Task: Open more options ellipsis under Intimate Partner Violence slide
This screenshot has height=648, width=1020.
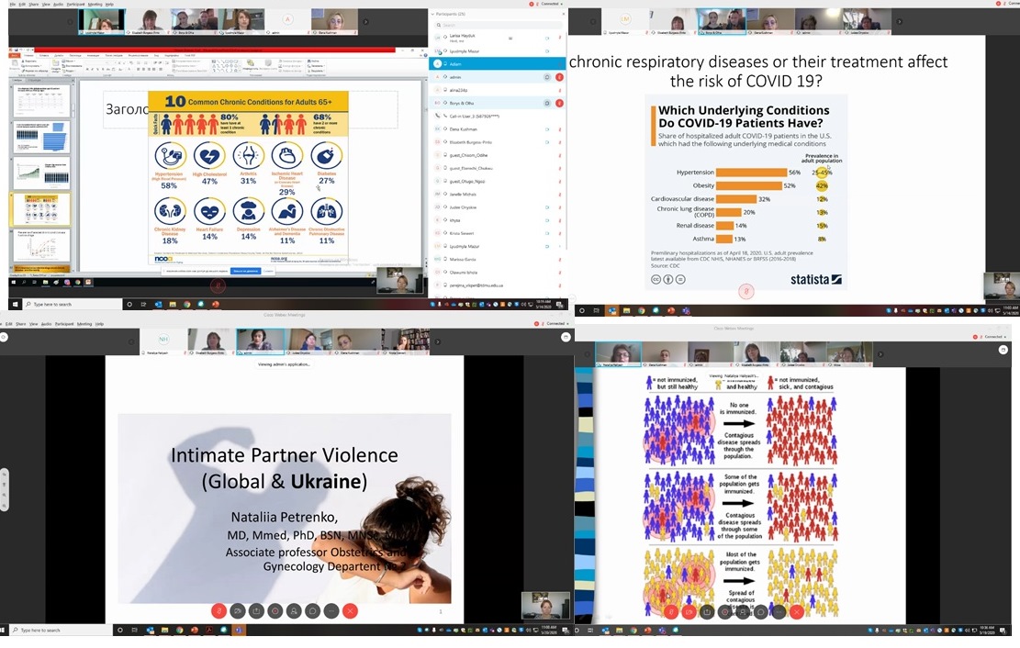Action: pyautogui.click(x=331, y=610)
